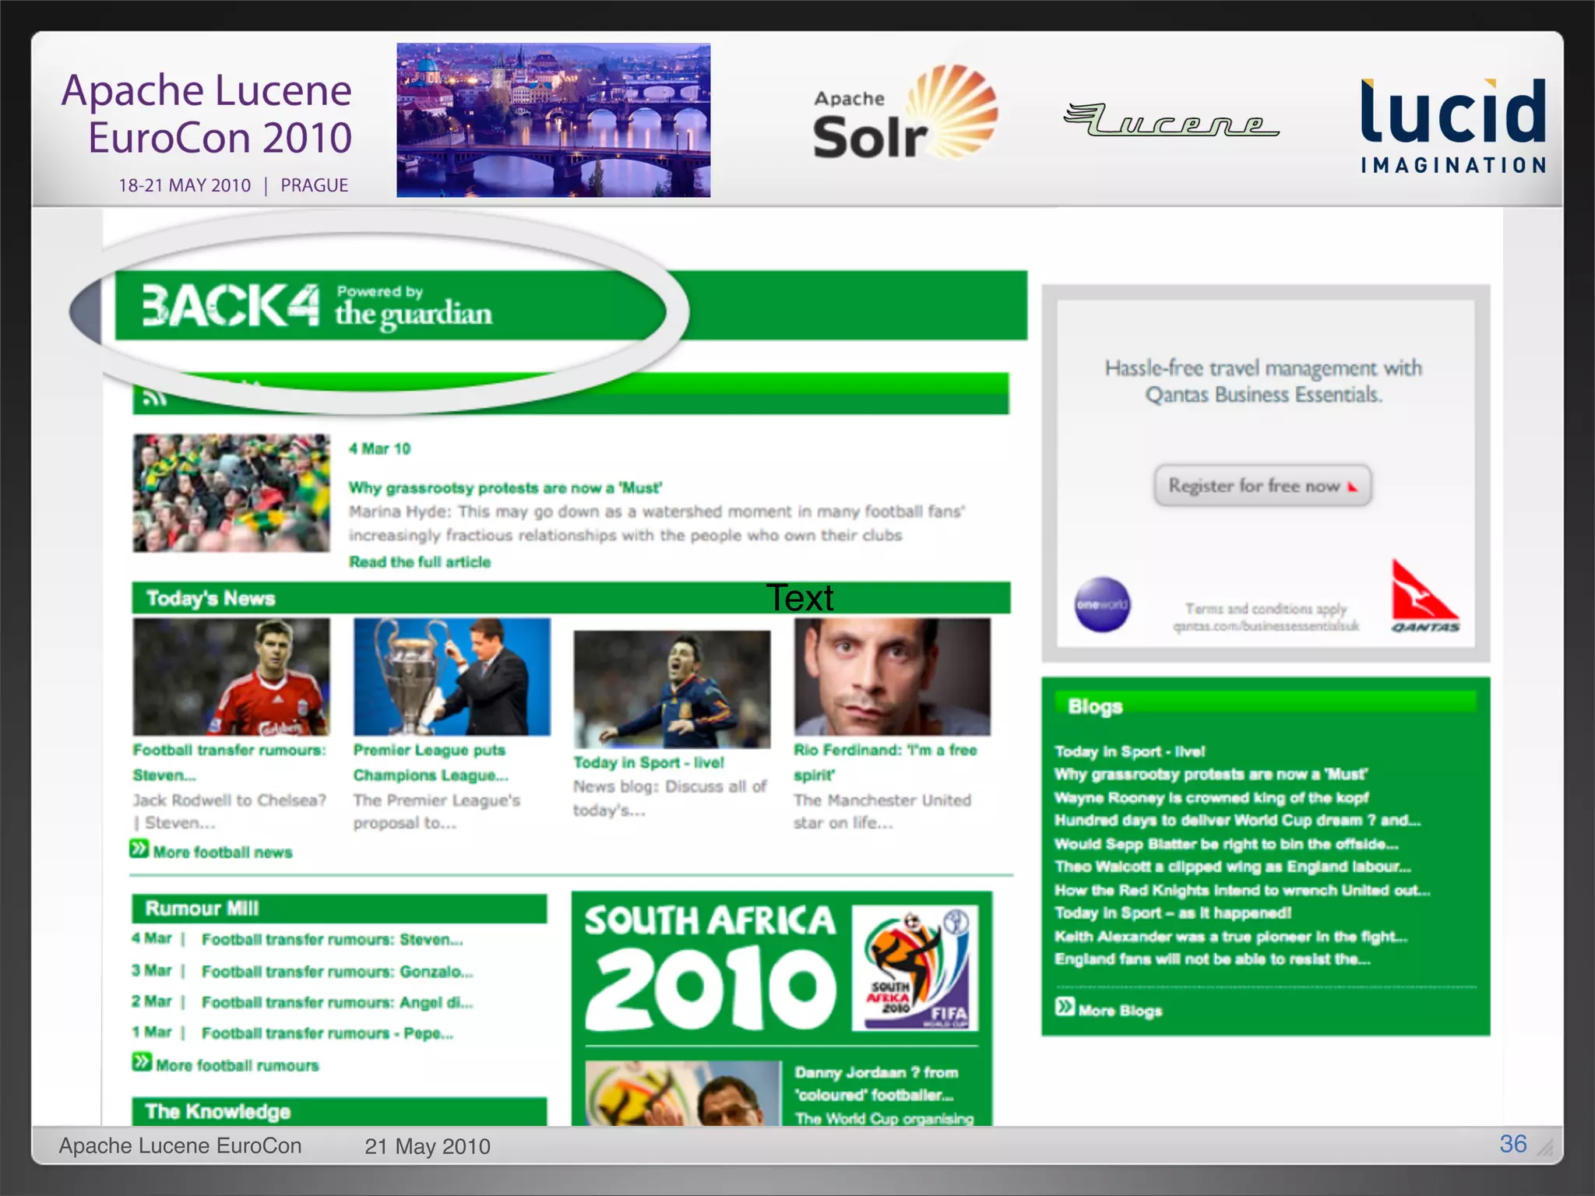Click the Rio Ferdinand portrait thumbnail
The image size is (1595, 1196).
tap(893, 677)
